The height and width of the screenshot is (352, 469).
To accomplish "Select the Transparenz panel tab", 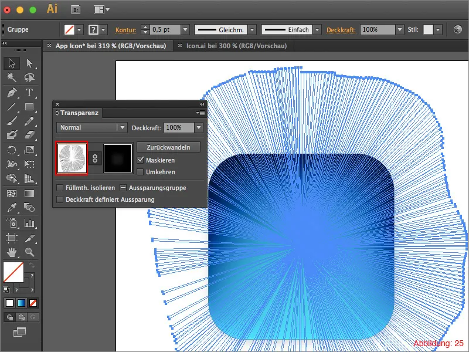I will click(77, 113).
